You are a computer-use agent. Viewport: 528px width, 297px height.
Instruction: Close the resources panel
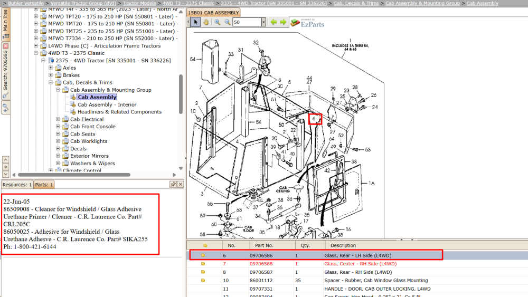point(181,184)
